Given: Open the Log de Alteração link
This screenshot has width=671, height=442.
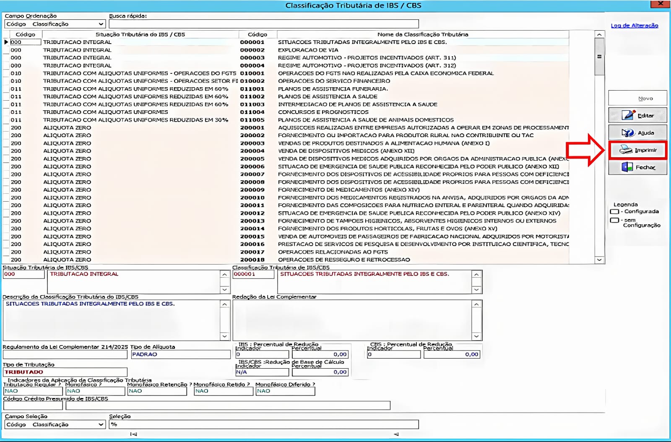Looking at the screenshot, I should (x=634, y=26).
